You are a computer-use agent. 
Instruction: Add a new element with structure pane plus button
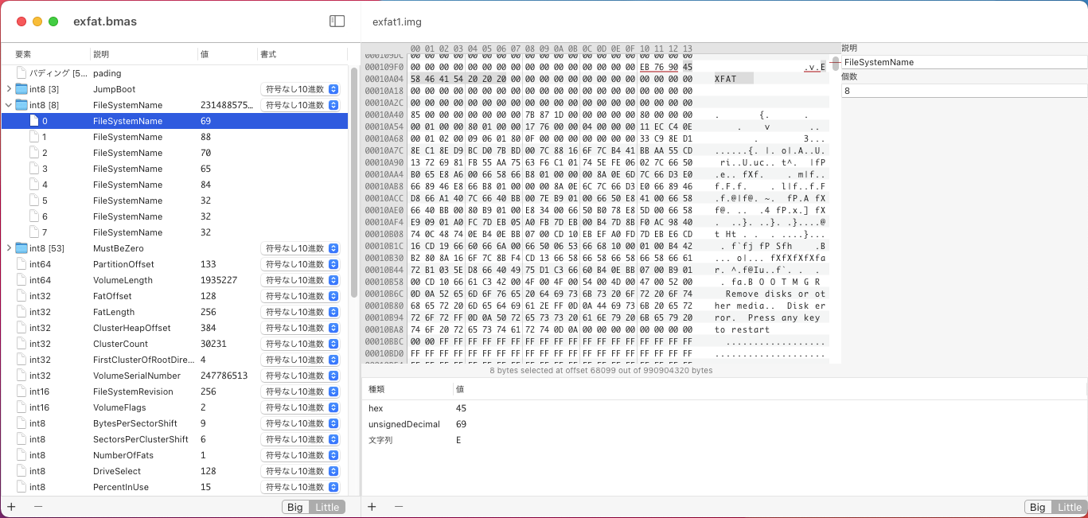point(11,507)
